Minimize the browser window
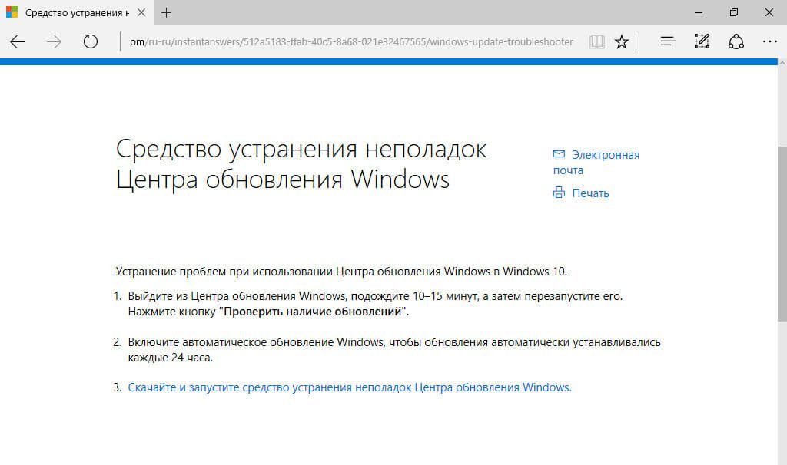This screenshot has height=465, width=787. 697,13
